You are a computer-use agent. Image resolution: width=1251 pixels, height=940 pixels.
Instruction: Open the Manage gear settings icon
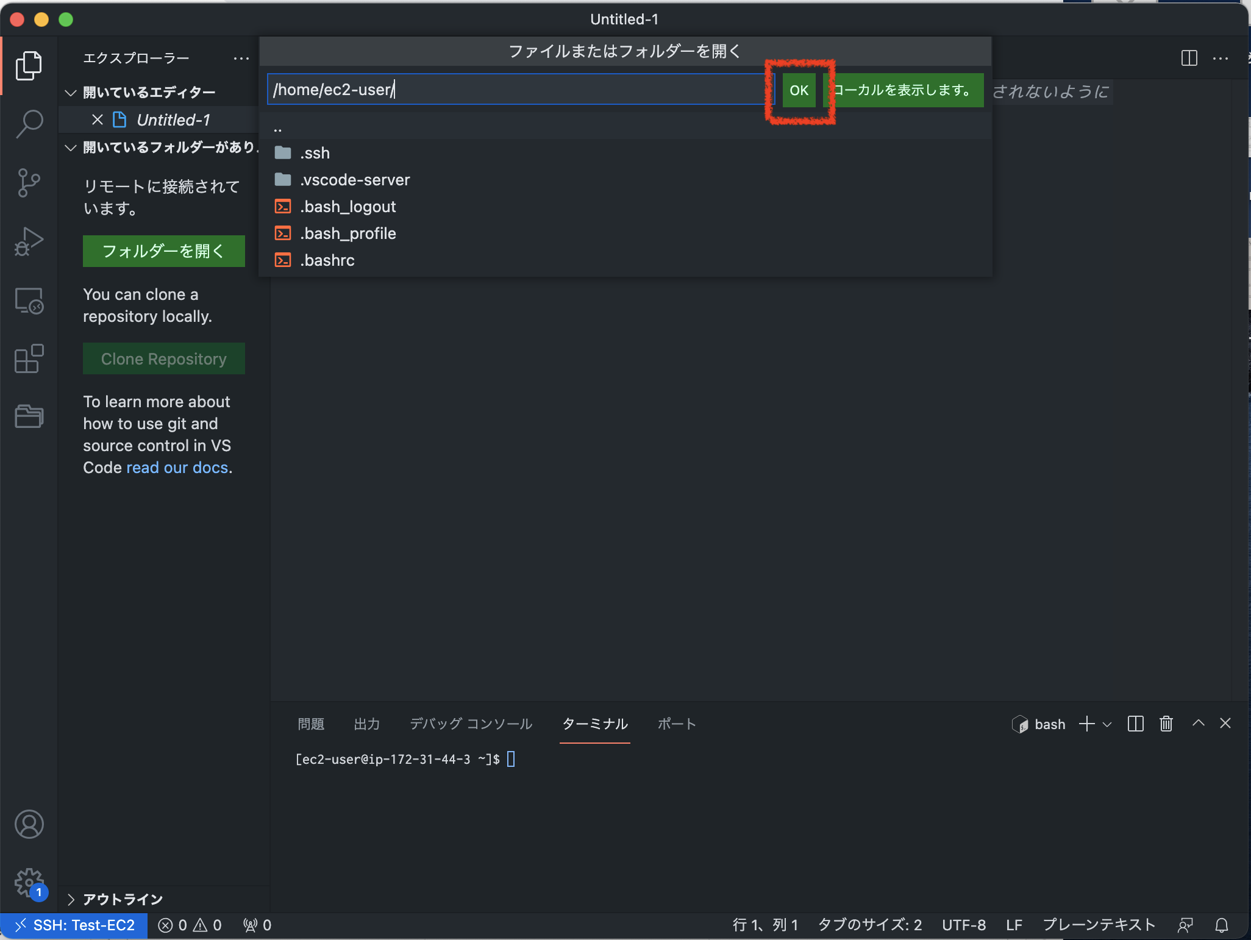tap(29, 881)
